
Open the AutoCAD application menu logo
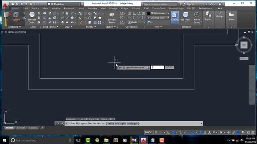pos(5,6)
